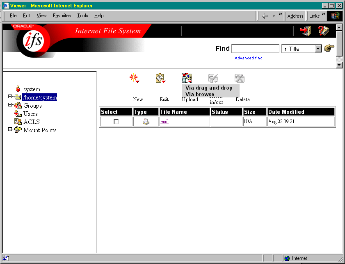345x264 pixels.
Task: Click the Internet zone globe icon
Action: click(x=287, y=258)
